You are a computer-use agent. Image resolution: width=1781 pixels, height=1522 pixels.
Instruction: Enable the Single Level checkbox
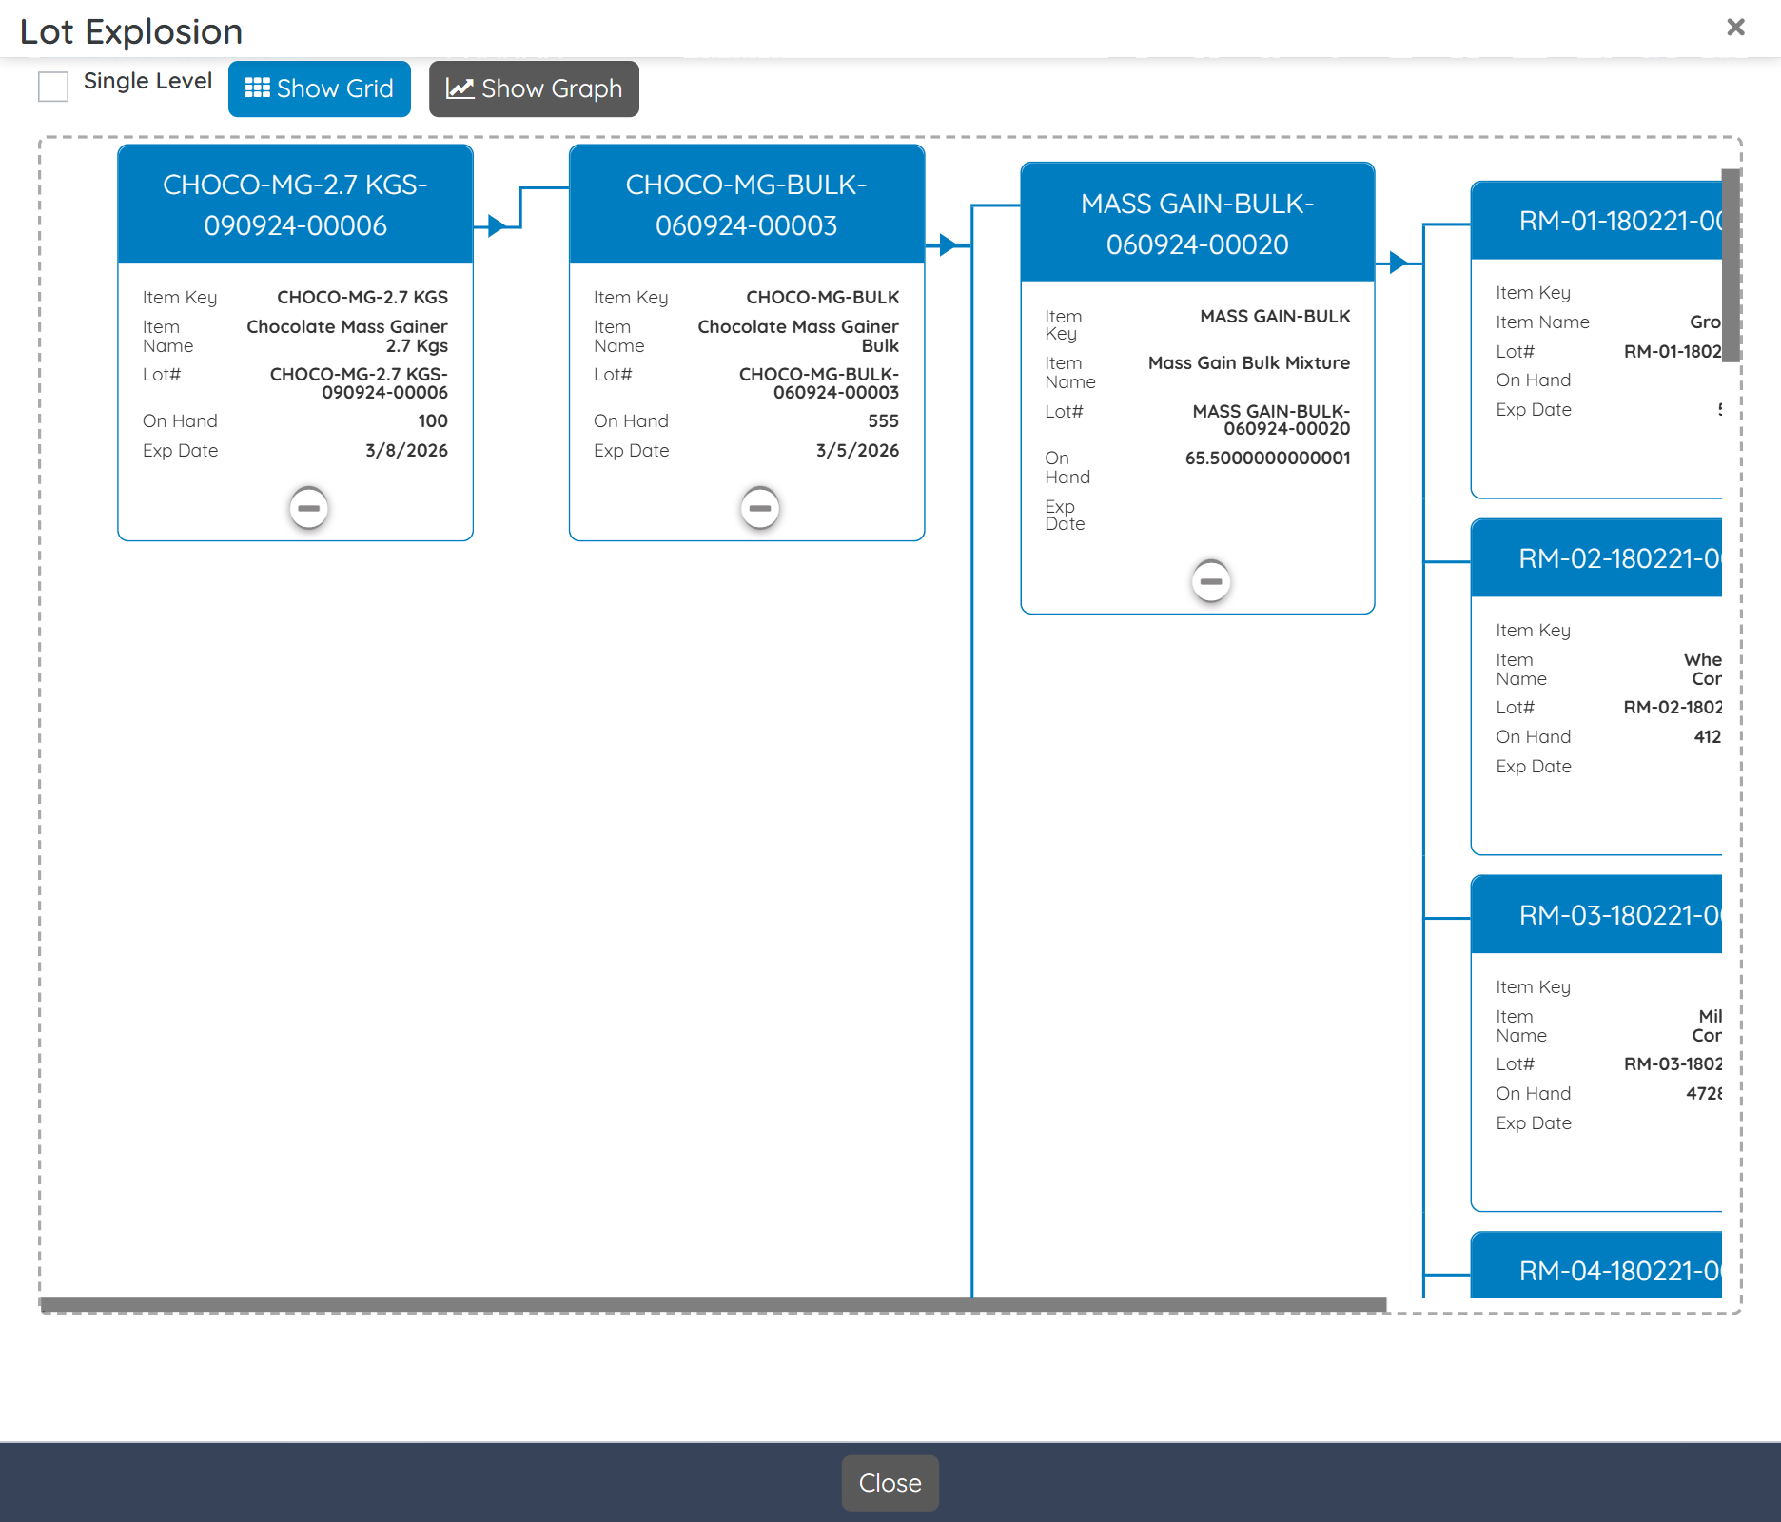[x=53, y=87]
